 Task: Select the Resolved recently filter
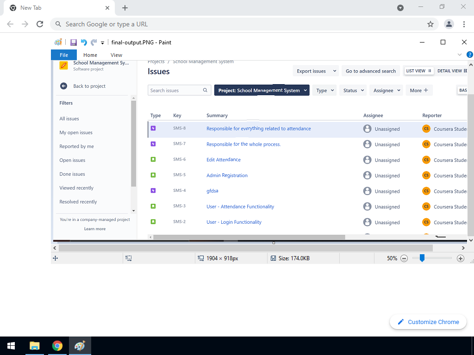click(78, 202)
